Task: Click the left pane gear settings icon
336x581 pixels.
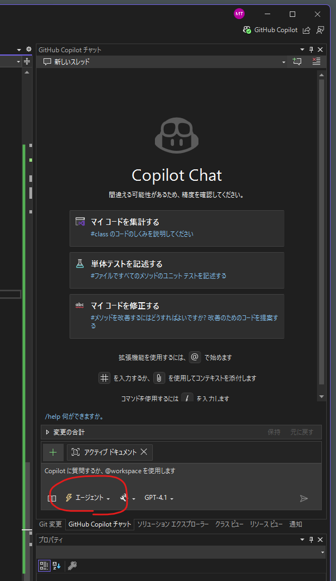Action: click(29, 50)
